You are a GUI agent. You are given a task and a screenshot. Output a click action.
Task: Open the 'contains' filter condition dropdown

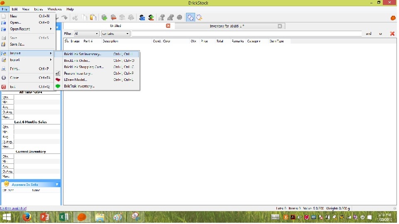(x=115, y=34)
